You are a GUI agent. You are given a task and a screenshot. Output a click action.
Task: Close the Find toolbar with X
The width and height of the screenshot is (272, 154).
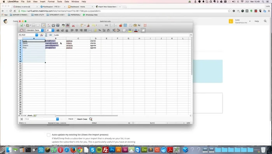coord(22,119)
